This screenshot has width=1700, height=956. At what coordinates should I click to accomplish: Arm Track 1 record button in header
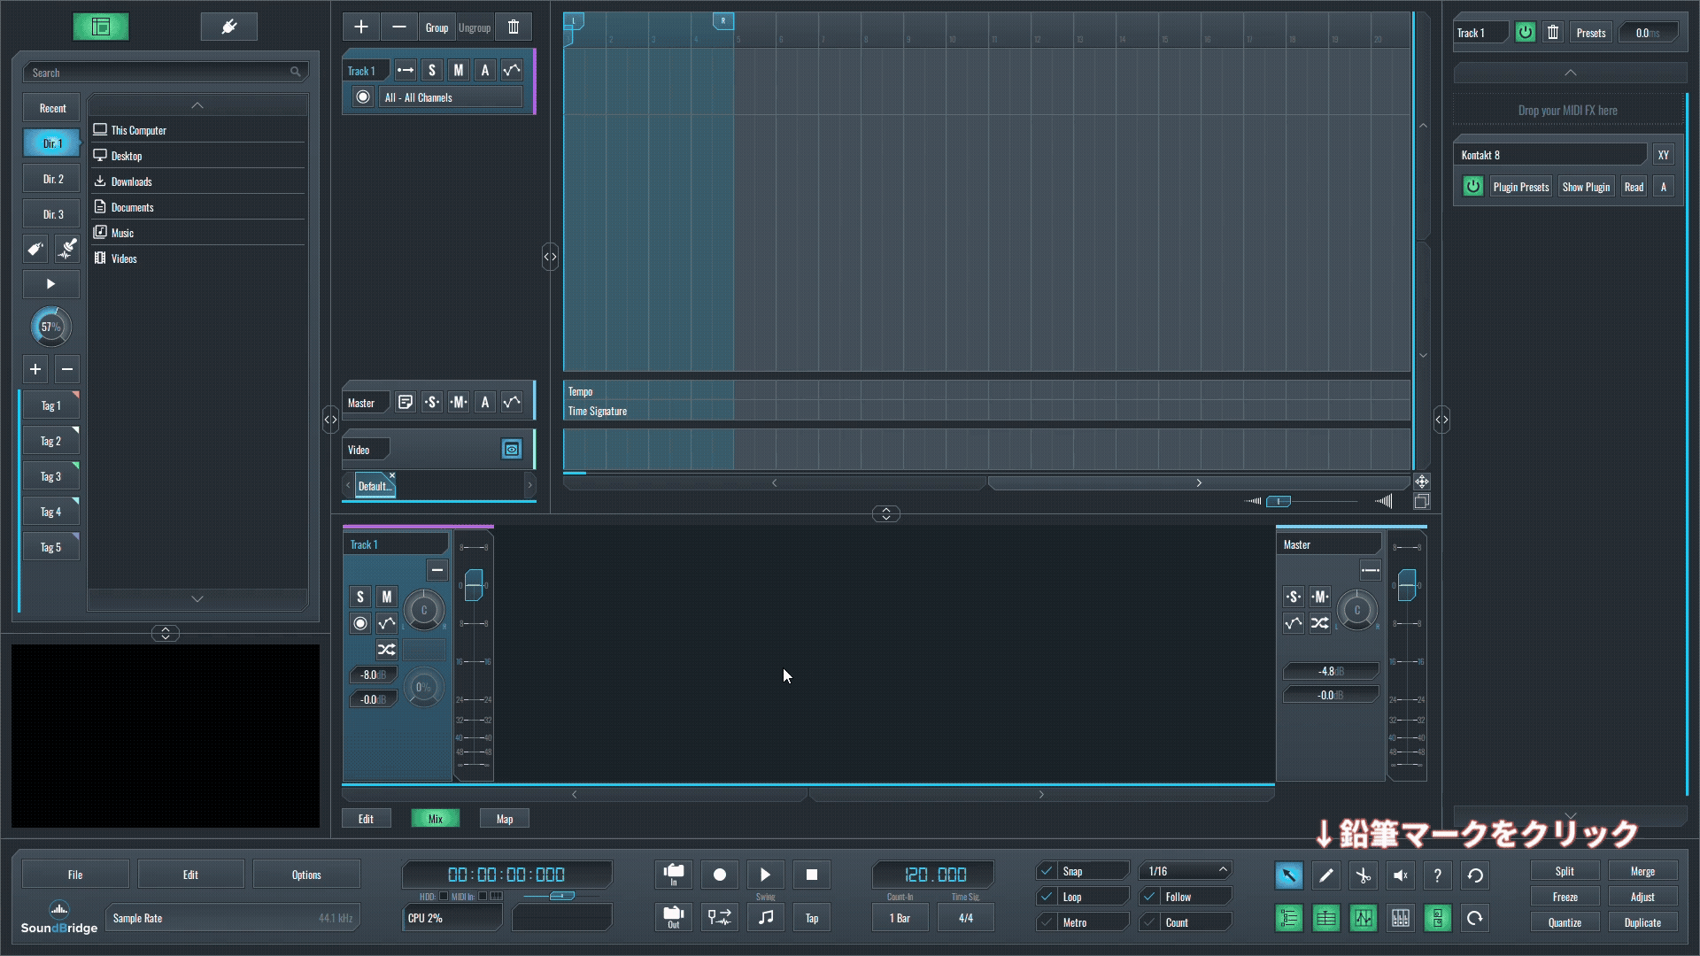[x=363, y=97]
